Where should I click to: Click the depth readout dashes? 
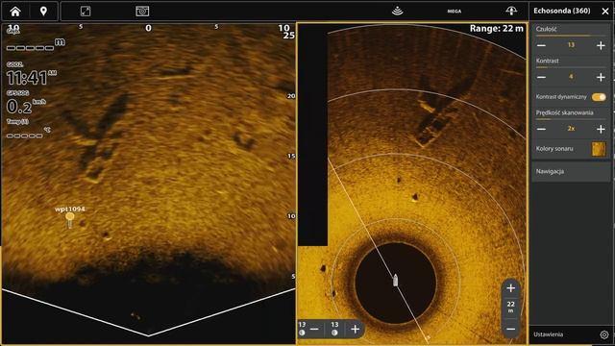[x=30, y=48]
